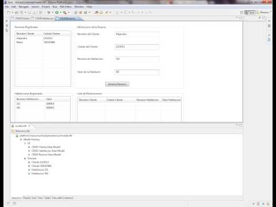The width and height of the screenshot is (276, 207).
Task: Select the Cliente 1234512 tree item
Action: [40, 162]
